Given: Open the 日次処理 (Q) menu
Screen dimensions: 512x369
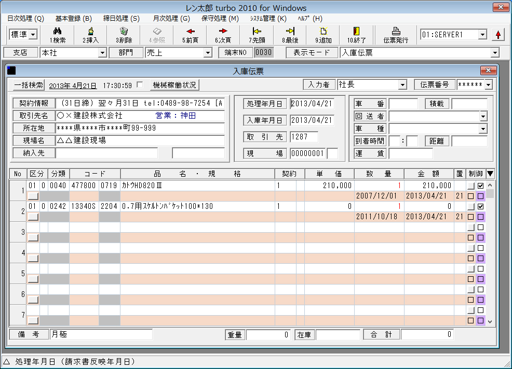Looking at the screenshot, I should coord(26,18).
